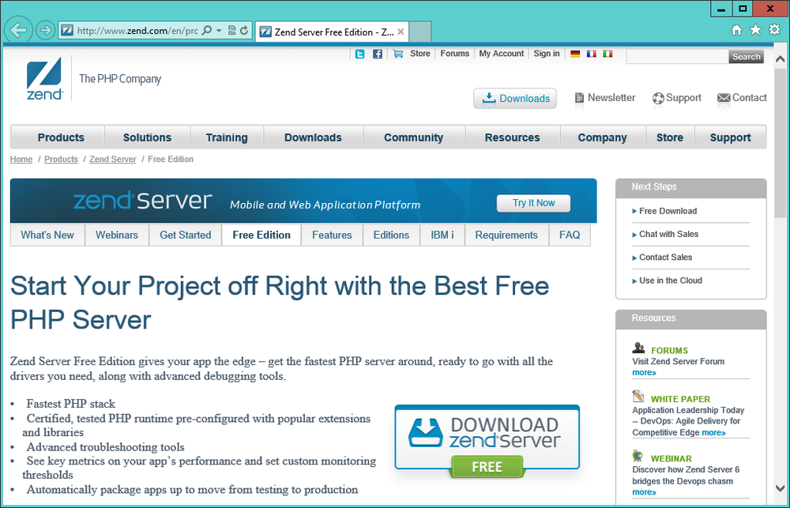Click the shopping cart Store icon
The width and height of the screenshot is (790, 508).
point(398,54)
